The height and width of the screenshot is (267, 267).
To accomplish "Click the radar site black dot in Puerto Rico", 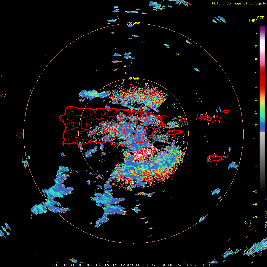I will click(x=133, y=133).
